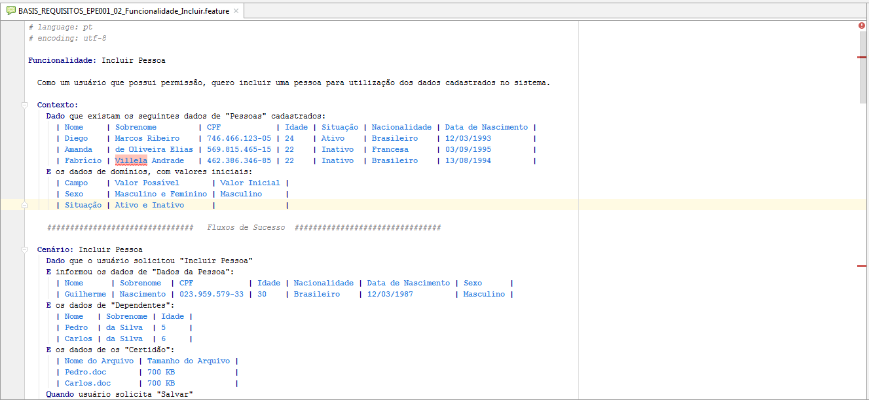869x400 pixels.
Task: Click the feature file icon on the tab
Action: [x=10, y=11]
